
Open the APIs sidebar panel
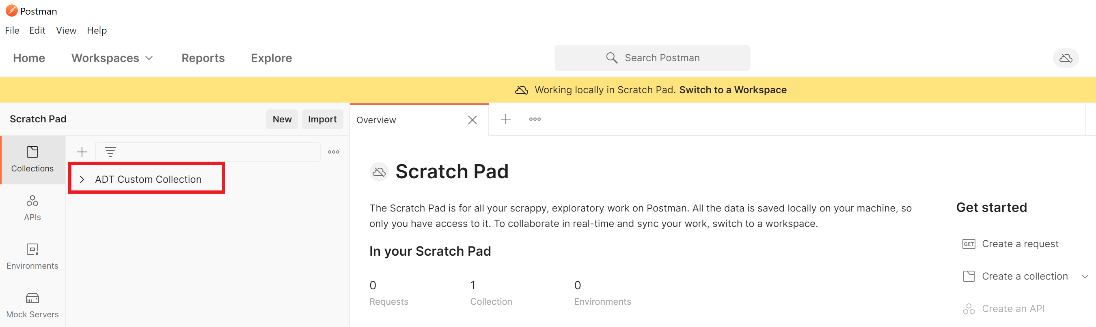coord(32,208)
